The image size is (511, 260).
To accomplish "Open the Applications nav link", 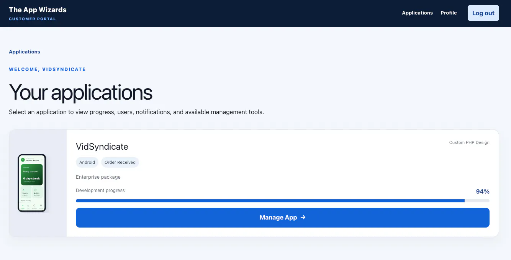I will [417, 13].
